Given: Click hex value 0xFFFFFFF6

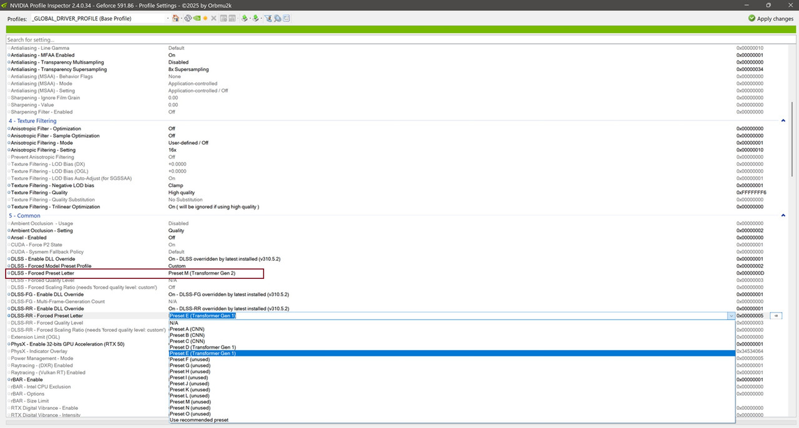Looking at the screenshot, I should (751, 192).
